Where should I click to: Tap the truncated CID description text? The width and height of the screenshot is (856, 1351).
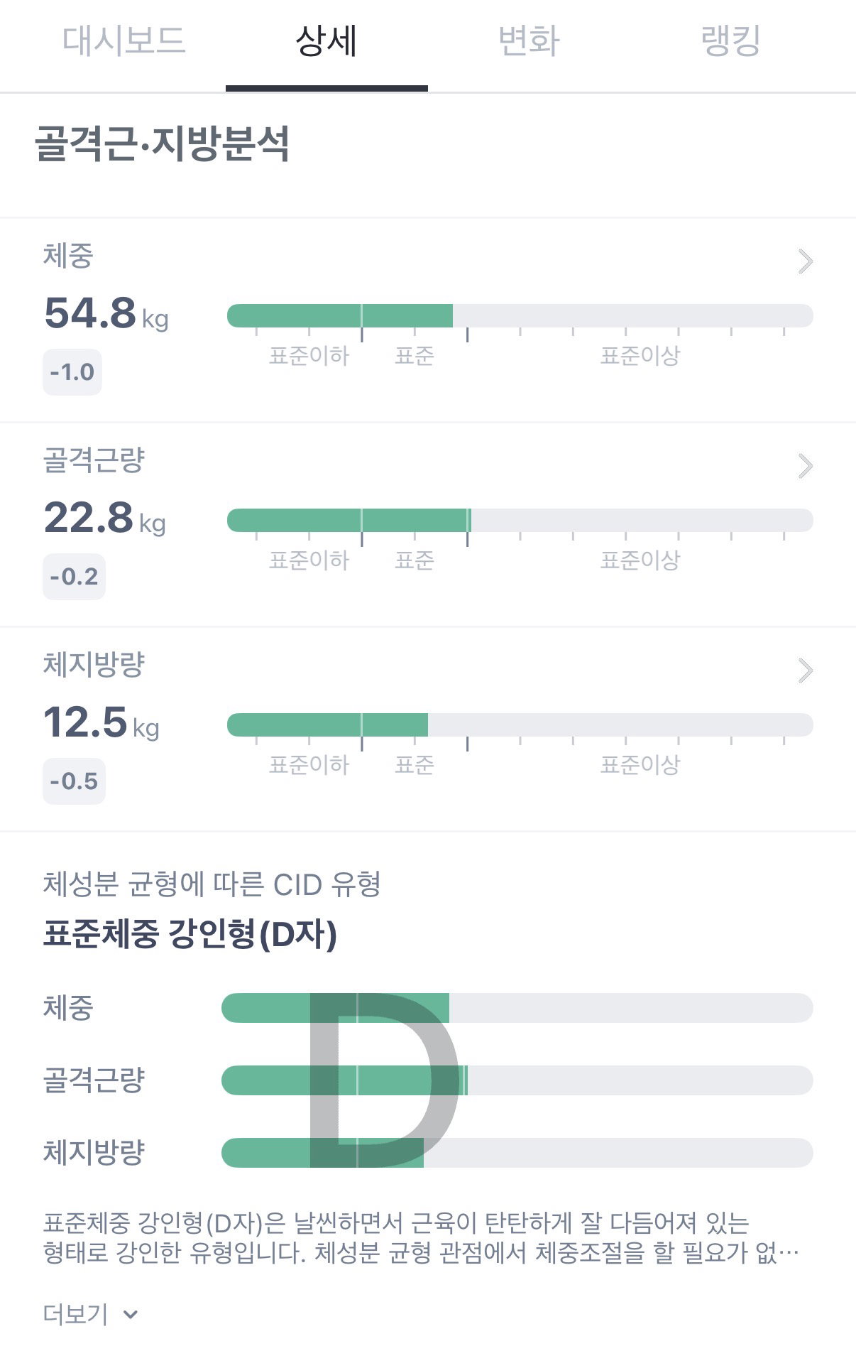[x=421, y=1237]
